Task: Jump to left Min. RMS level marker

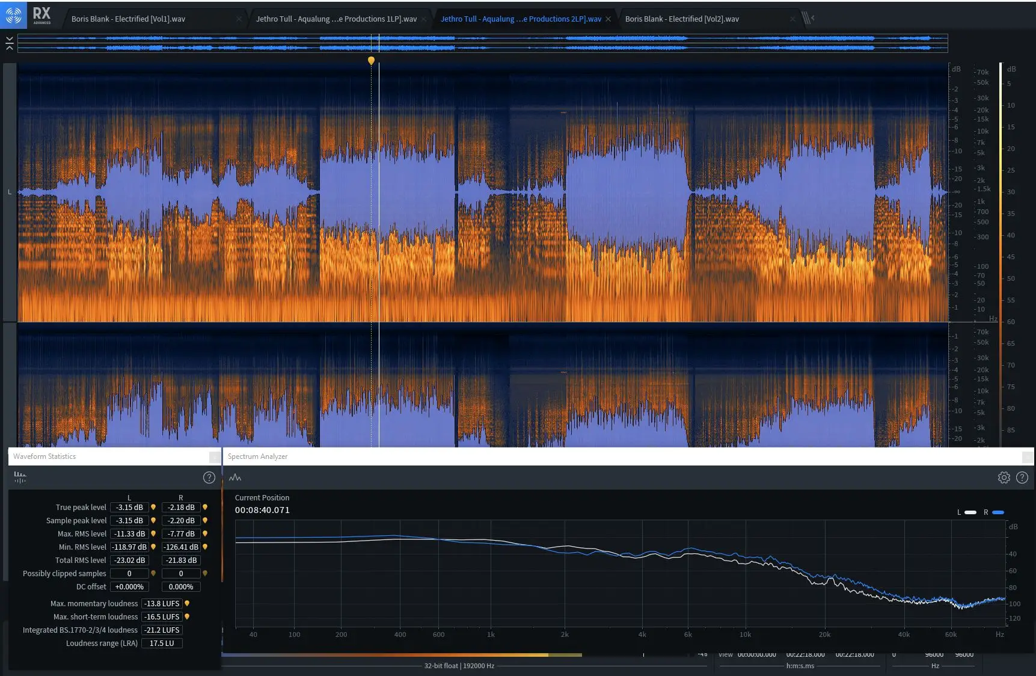Action: tap(153, 547)
